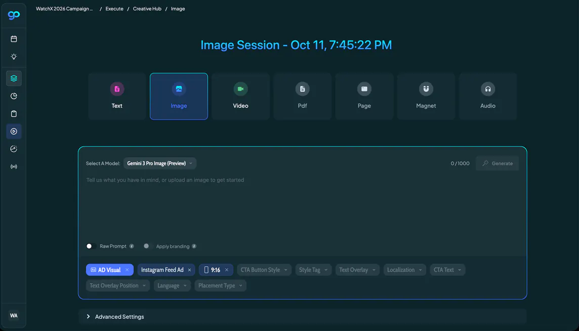Viewport: 579px width, 331px height.
Task: Switch to the Magnet content type
Action: [426, 97]
